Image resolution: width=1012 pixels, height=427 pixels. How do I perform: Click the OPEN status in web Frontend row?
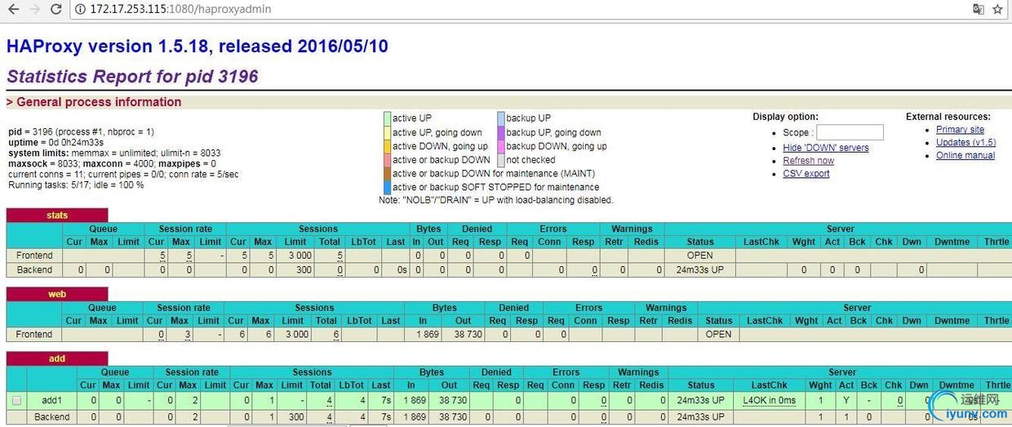[718, 334]
